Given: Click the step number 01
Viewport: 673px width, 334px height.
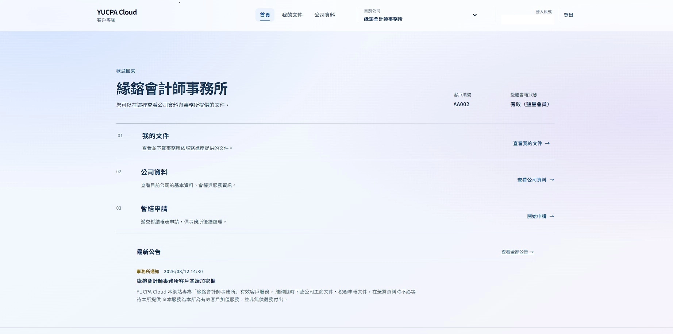Looking at the screenshot, I should pos(120,136).
